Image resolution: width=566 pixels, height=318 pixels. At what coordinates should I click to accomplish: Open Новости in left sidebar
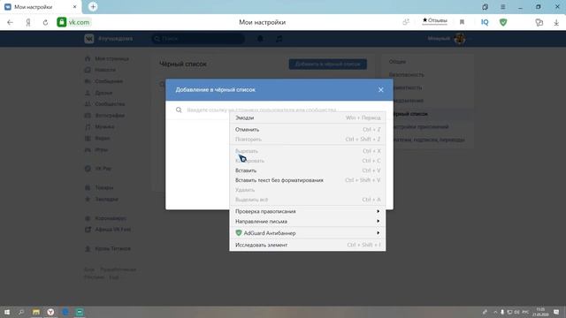[x=101, y=70]
